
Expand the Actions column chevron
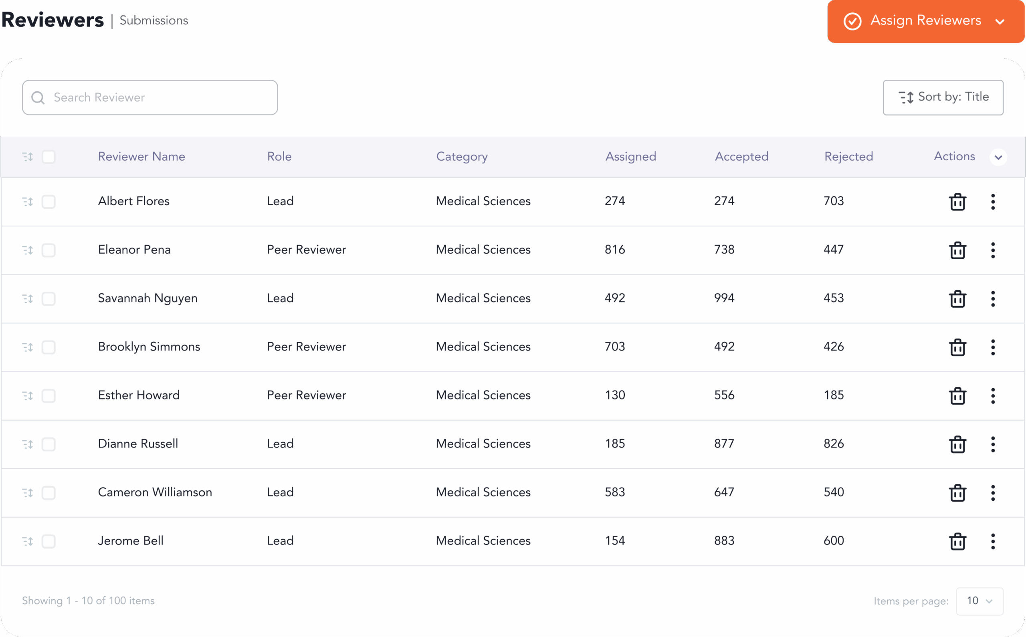998,157
